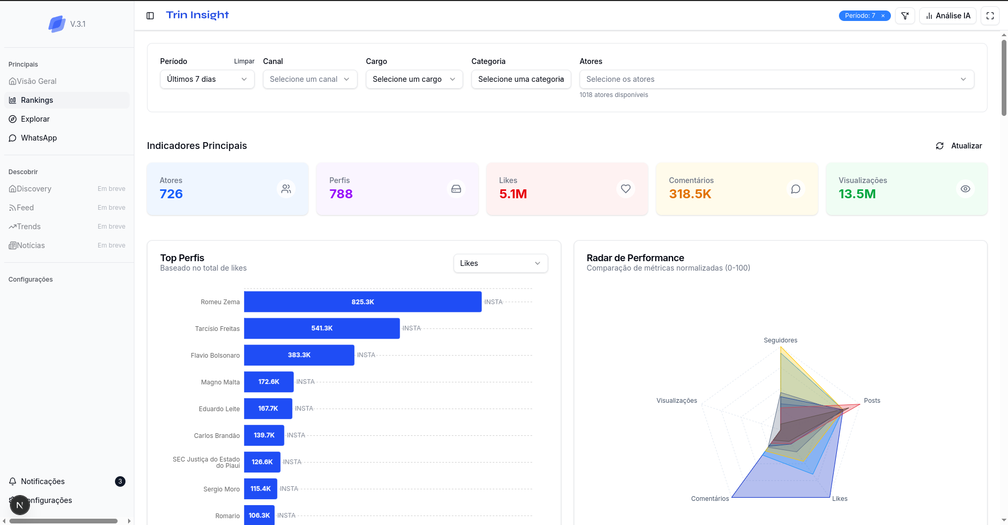Viewport: 1008px width, 525px height.
Task: Open the 'Selecione um canal' dropdown
Action: [x=310, y=79]
